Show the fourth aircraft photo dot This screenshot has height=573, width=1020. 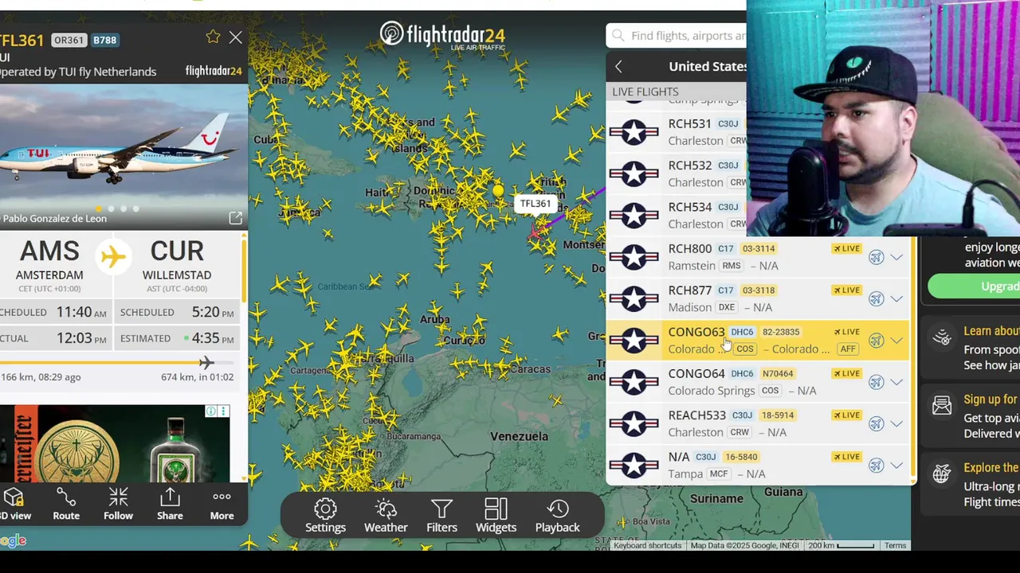pos(136,209)
